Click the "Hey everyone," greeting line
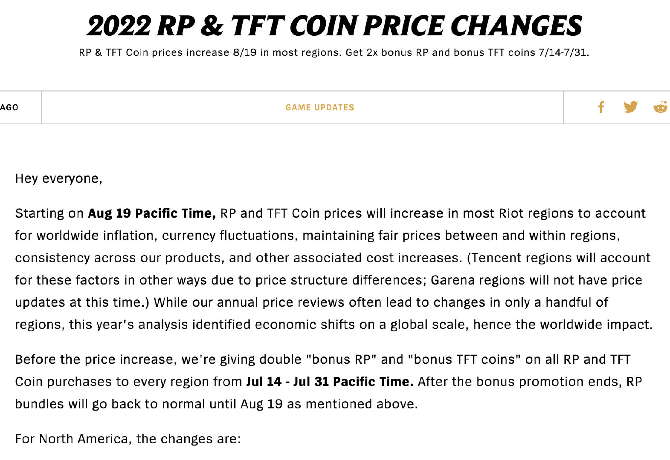The height and width of the screenshot is (460, 670). click(x=58, y=178)
